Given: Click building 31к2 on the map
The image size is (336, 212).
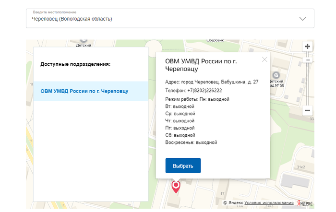Looking at the screenshot, I should [x=301, y=166].
